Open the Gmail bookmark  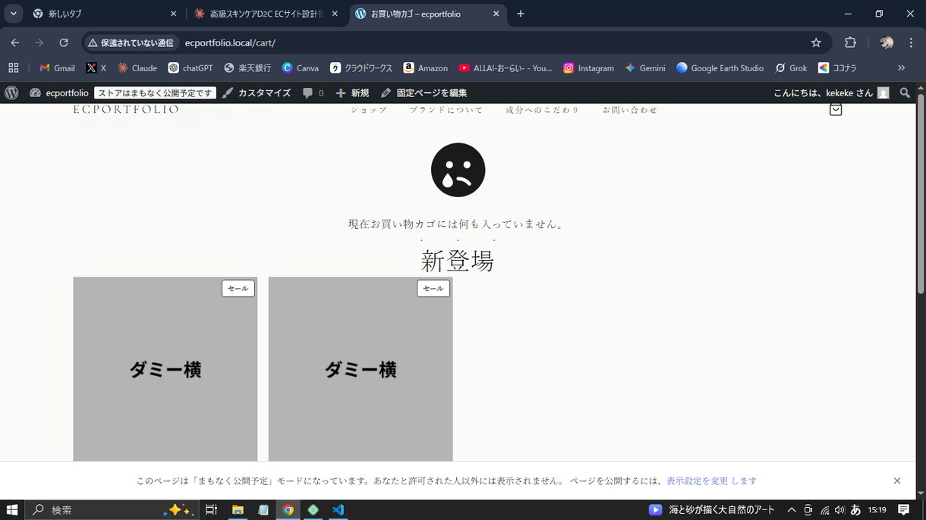coord(57,67)
